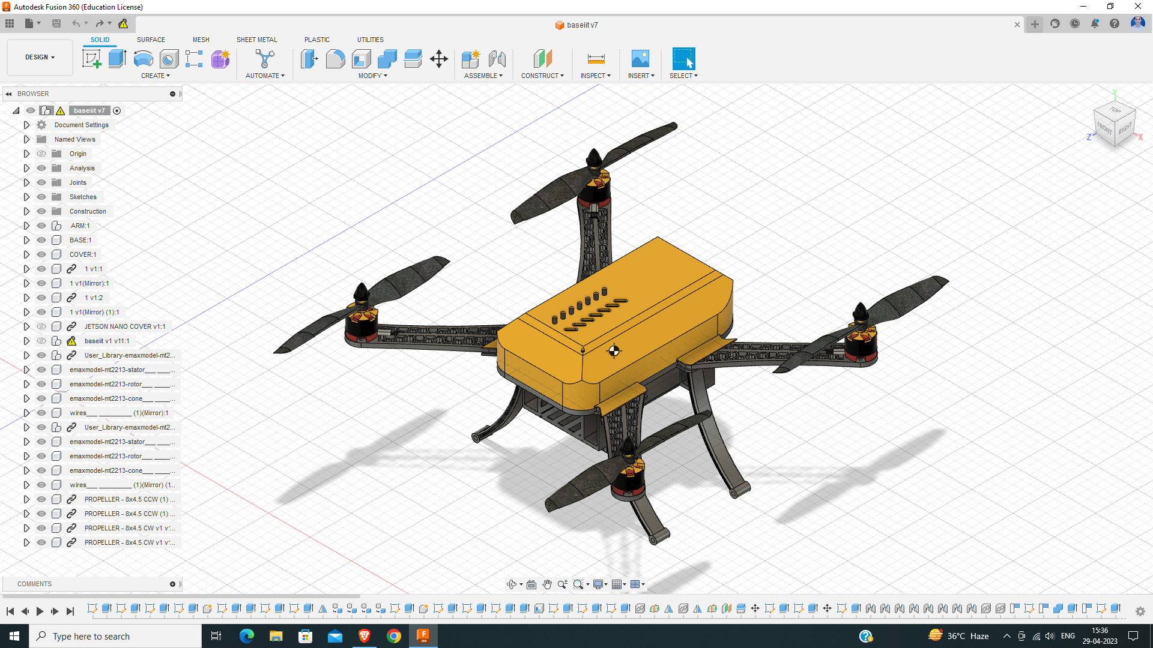Open Chrome from the taskbar
The width and height of the screenshot is (1153, 648).
(x=393, y=636)
